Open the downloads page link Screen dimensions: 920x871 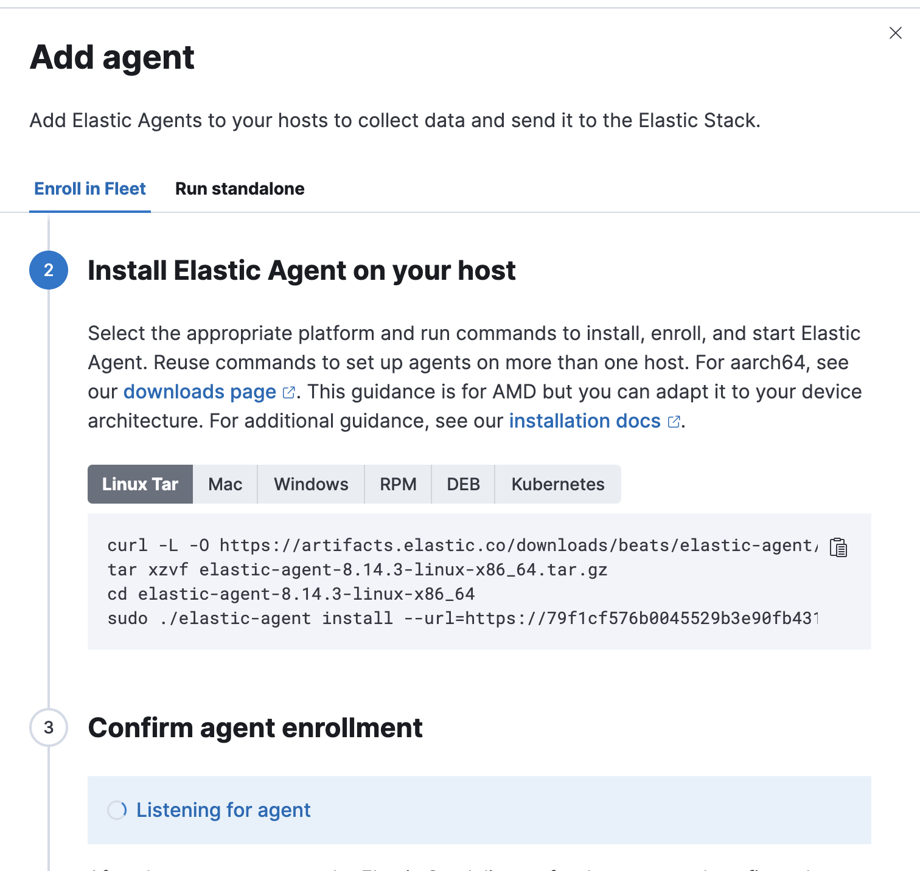200,392
